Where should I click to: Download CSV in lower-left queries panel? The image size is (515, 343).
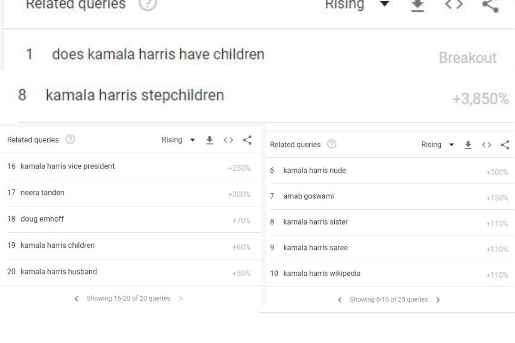(209, 140)
